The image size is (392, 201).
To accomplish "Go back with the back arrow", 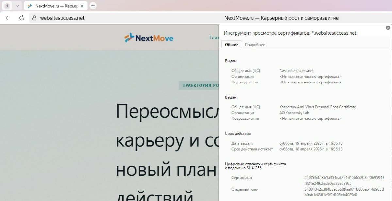I will pos(8,18).
